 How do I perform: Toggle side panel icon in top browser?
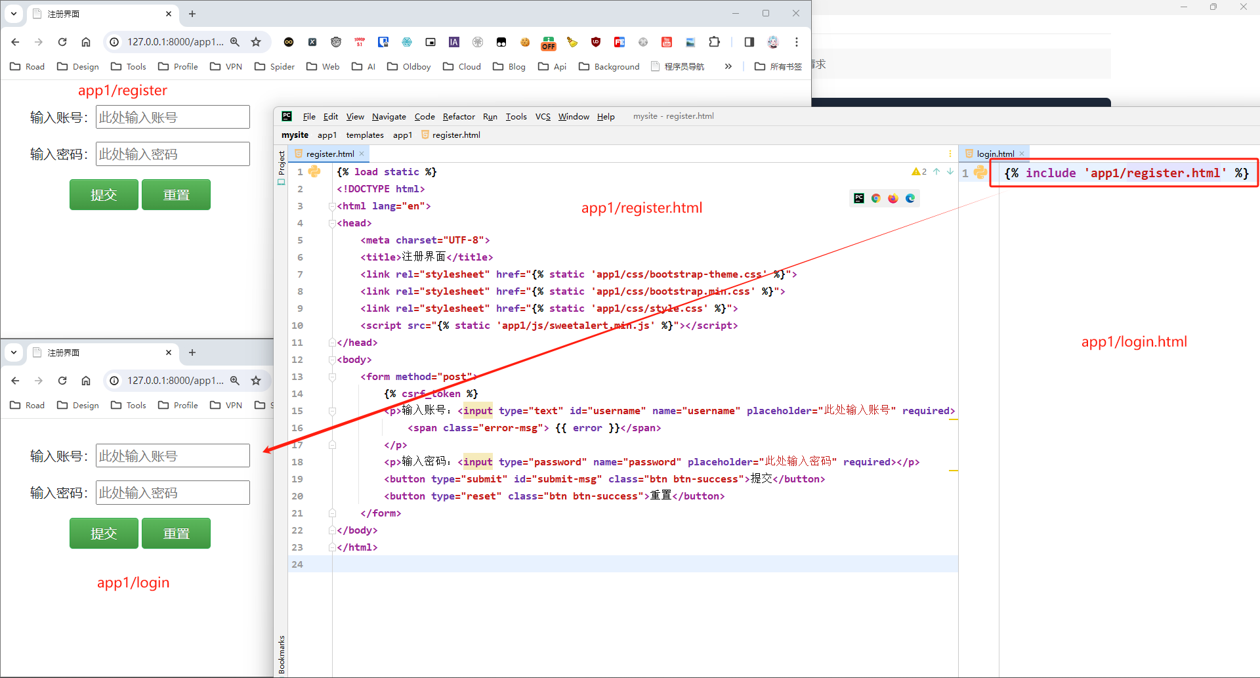click(x=749, y=42)
